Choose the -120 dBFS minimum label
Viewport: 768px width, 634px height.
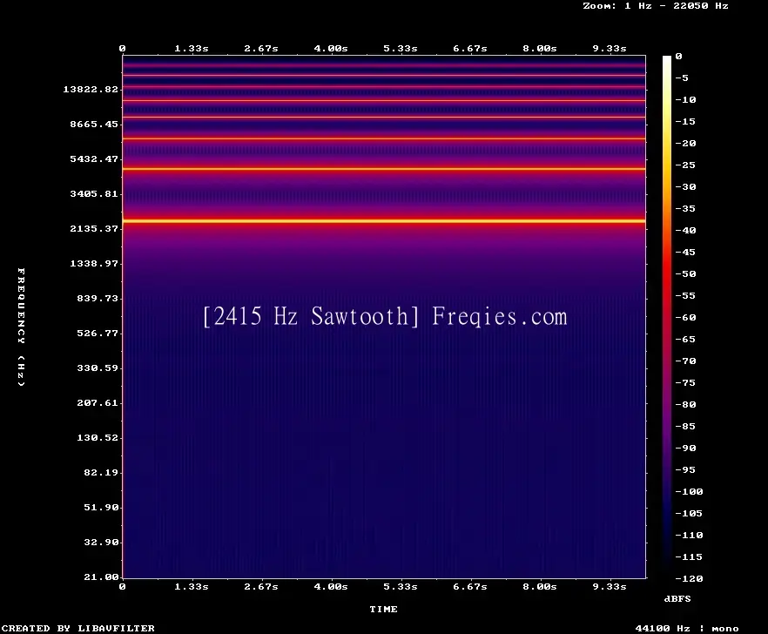pos(689,578)
